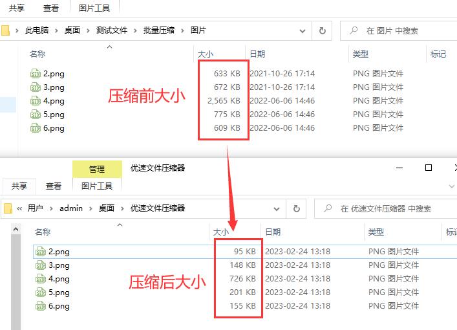The height and width of the screenshot is (330, 457).
Task: Open the 查看 tab in the lower window
Action: click(54, 186)
